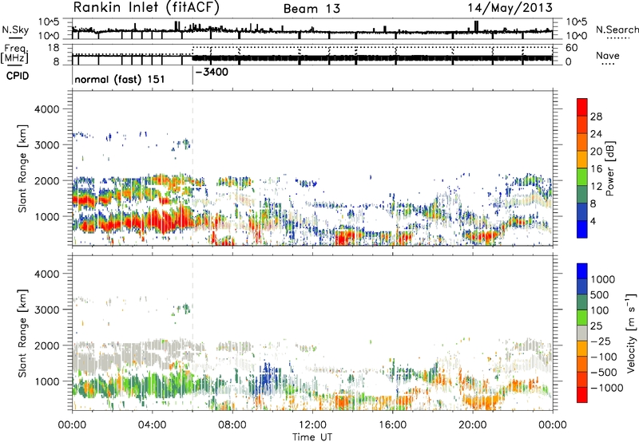Click the 'Slant Range [km]' label of the power panel

[x=22, y=168]
